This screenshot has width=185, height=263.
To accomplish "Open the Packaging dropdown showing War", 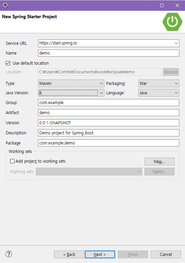I will pyautogui.click(x=159, y=84).
